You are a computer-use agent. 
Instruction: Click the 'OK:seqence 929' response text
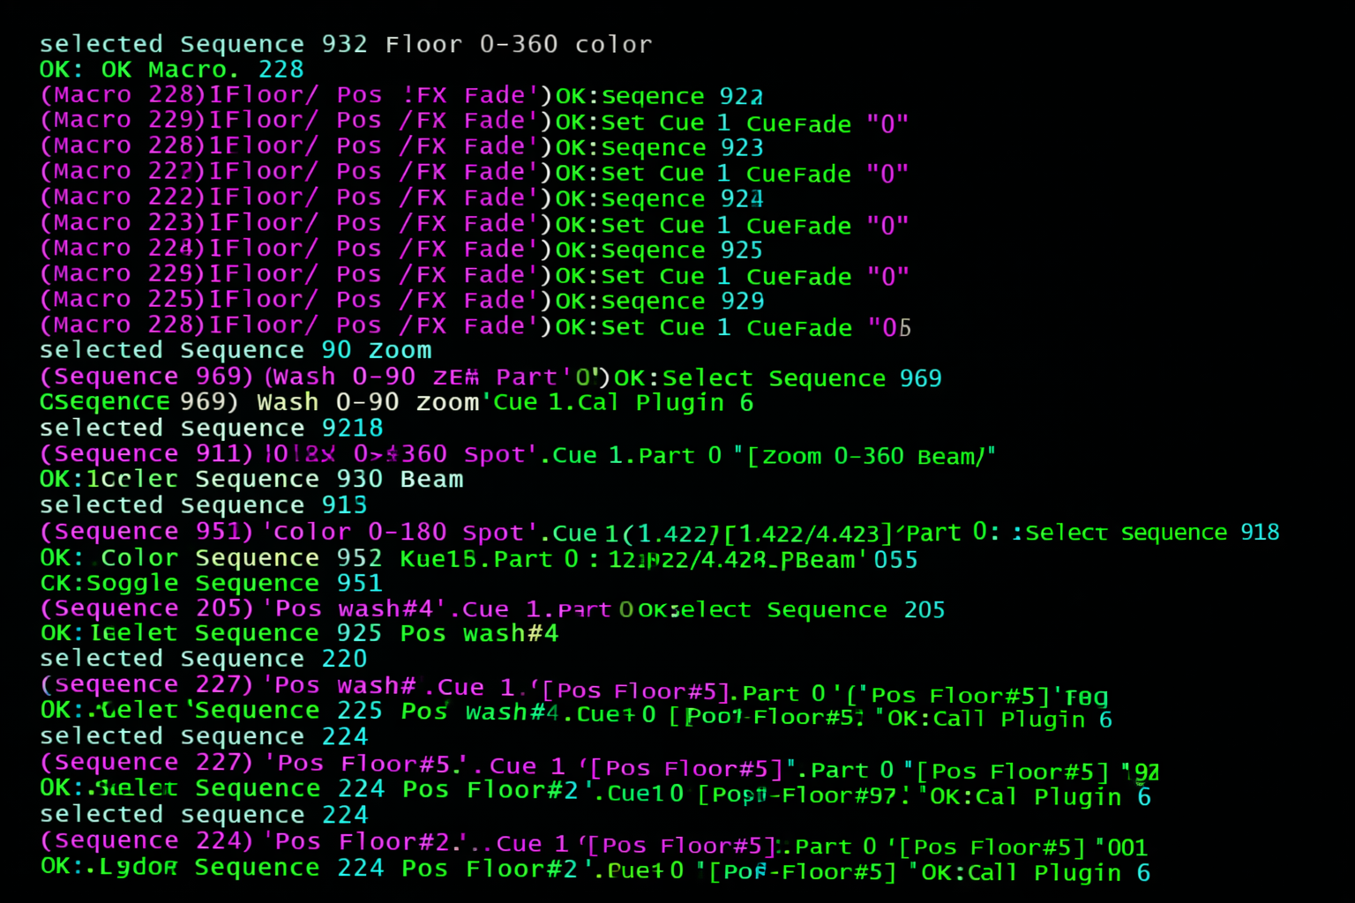coord(659,301)
